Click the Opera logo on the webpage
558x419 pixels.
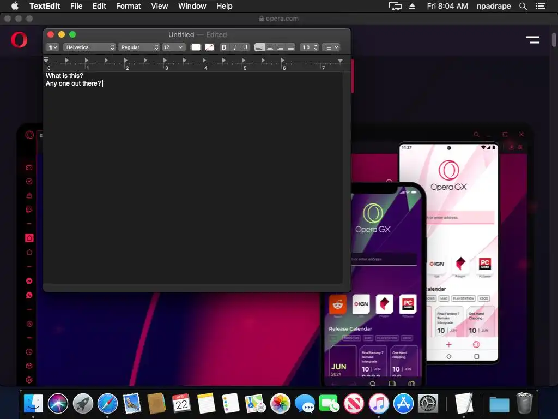(19, 39)
